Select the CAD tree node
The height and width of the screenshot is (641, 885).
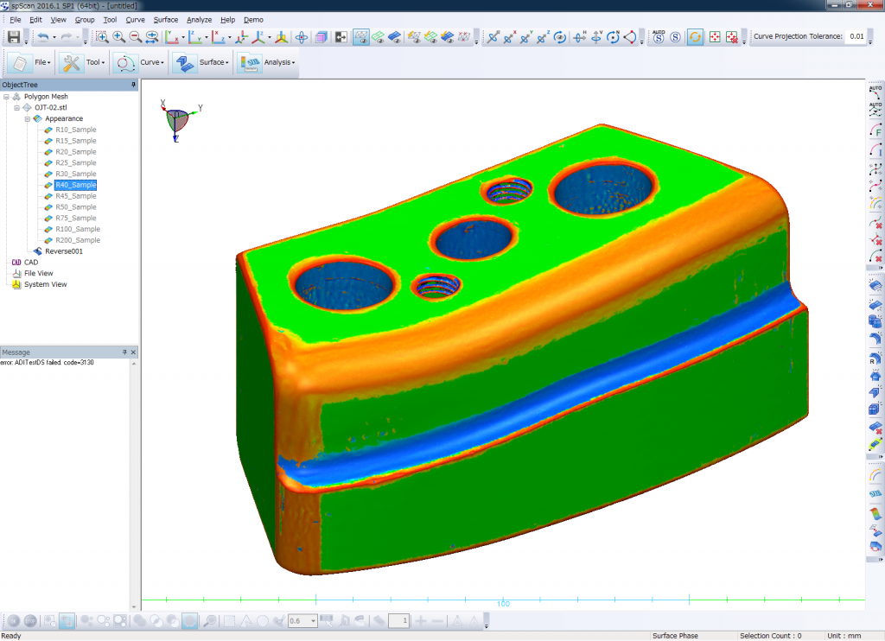[31, 263]
